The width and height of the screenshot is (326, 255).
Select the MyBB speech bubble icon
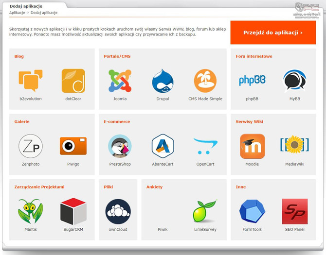[x=294, y=81]
